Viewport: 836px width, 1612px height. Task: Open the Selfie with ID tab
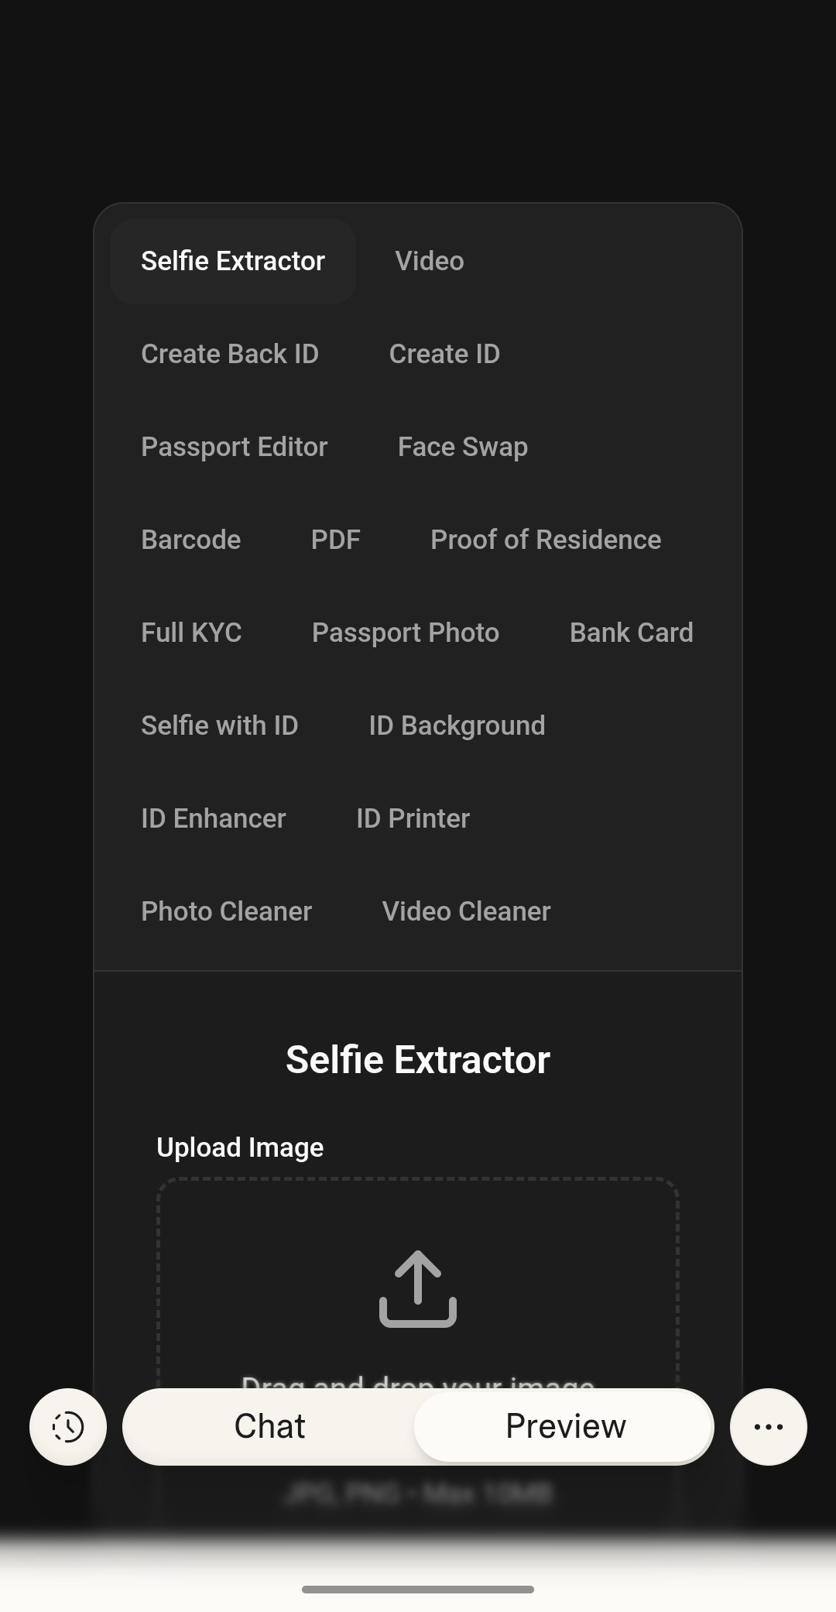click(x=219, y=726)
